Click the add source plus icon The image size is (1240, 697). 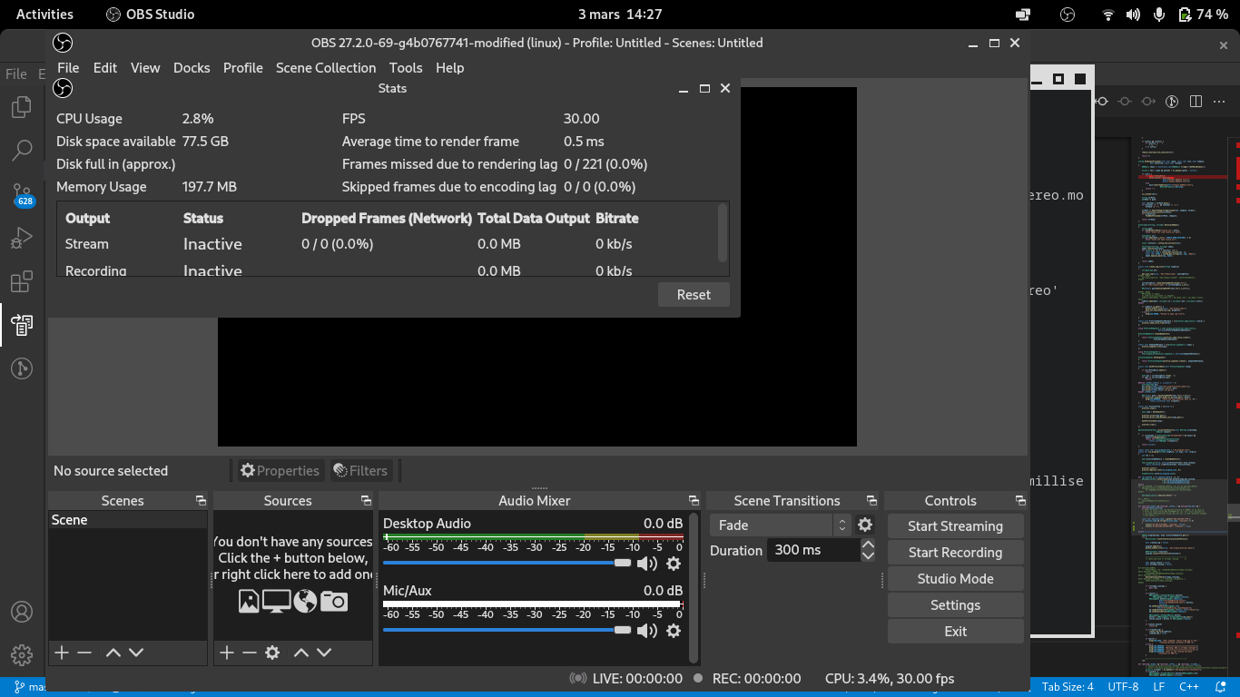click(227, 653)
